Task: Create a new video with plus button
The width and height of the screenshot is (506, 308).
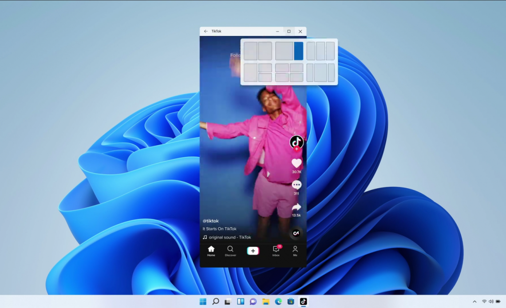Action: point(253,251)
